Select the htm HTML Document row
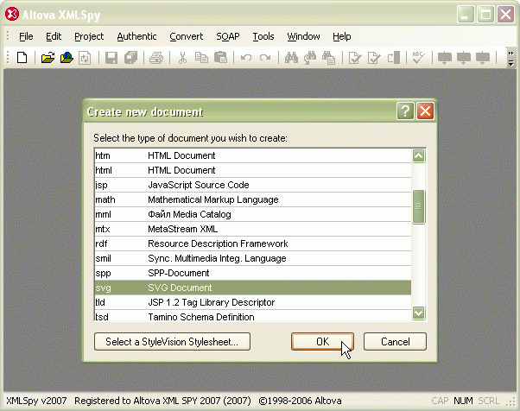 (253, 155)
